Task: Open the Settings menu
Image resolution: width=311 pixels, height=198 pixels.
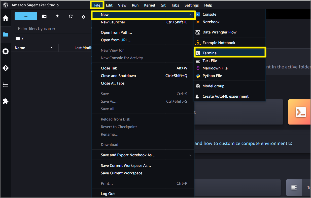Action: 192,5
